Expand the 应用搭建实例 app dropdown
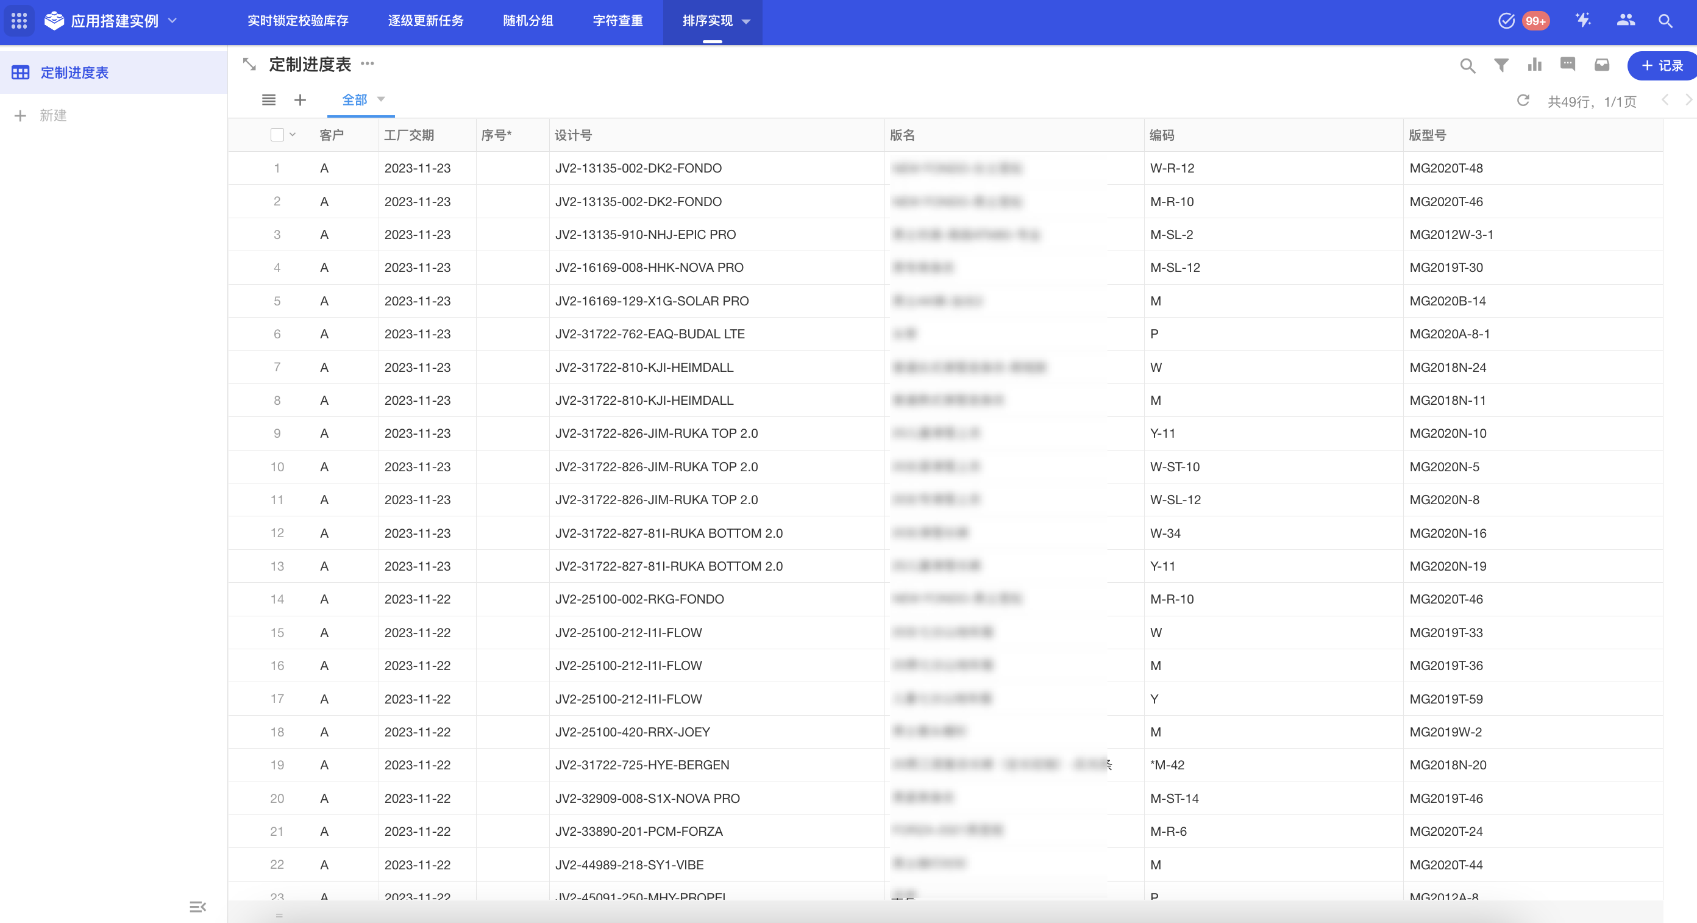Screen dimensions: 1697x923 pos(173,21)
